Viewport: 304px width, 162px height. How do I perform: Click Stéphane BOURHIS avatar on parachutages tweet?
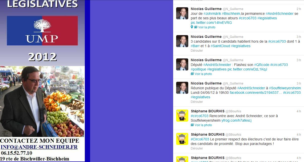(182, 139)
